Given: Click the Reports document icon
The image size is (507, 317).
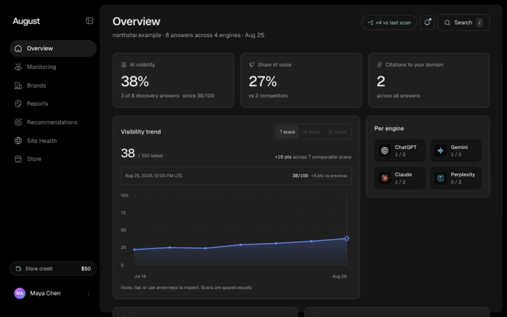Looking at the screenshot, I should click(x=18, y=104).
